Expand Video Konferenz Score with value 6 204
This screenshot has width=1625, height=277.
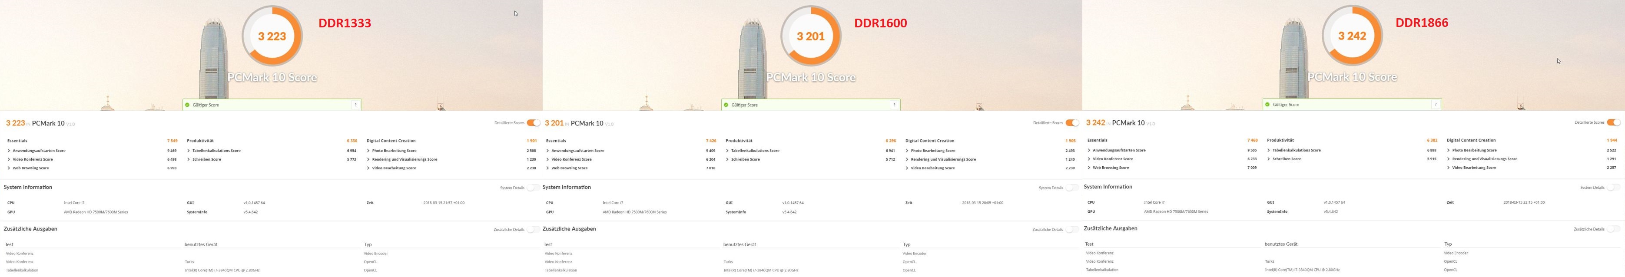[x=547, y=160]
